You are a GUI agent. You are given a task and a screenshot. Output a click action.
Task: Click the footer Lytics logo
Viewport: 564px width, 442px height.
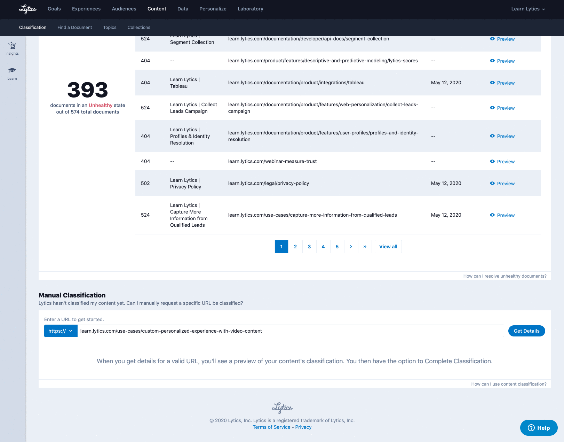pos(282,408)
